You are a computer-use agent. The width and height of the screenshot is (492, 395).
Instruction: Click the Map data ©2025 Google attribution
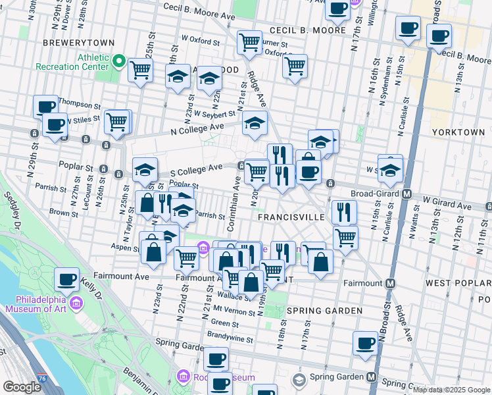click(x=451, y=390)
